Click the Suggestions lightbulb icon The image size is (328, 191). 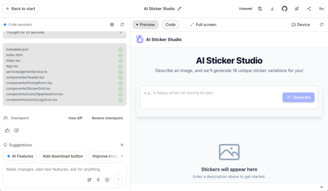click(5, 145)
